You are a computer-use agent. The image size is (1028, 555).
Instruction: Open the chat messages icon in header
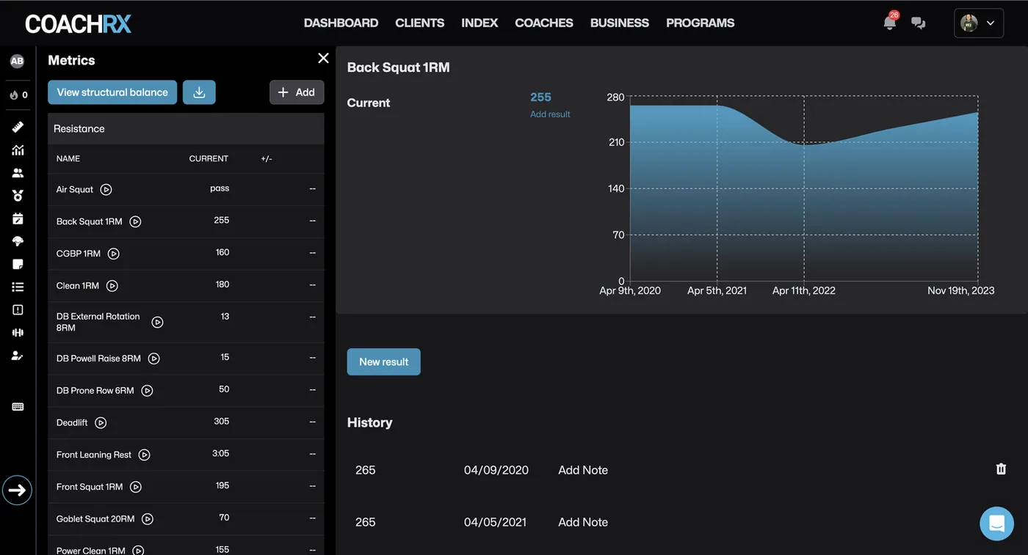918,23
